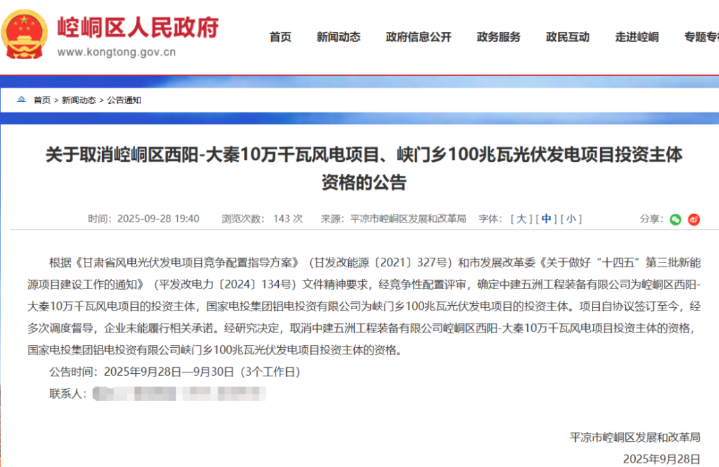The width and height of the screenshot is (719, 467).
Task: Switch font size to 中 (medium)
Action: [x=546, y=219]
